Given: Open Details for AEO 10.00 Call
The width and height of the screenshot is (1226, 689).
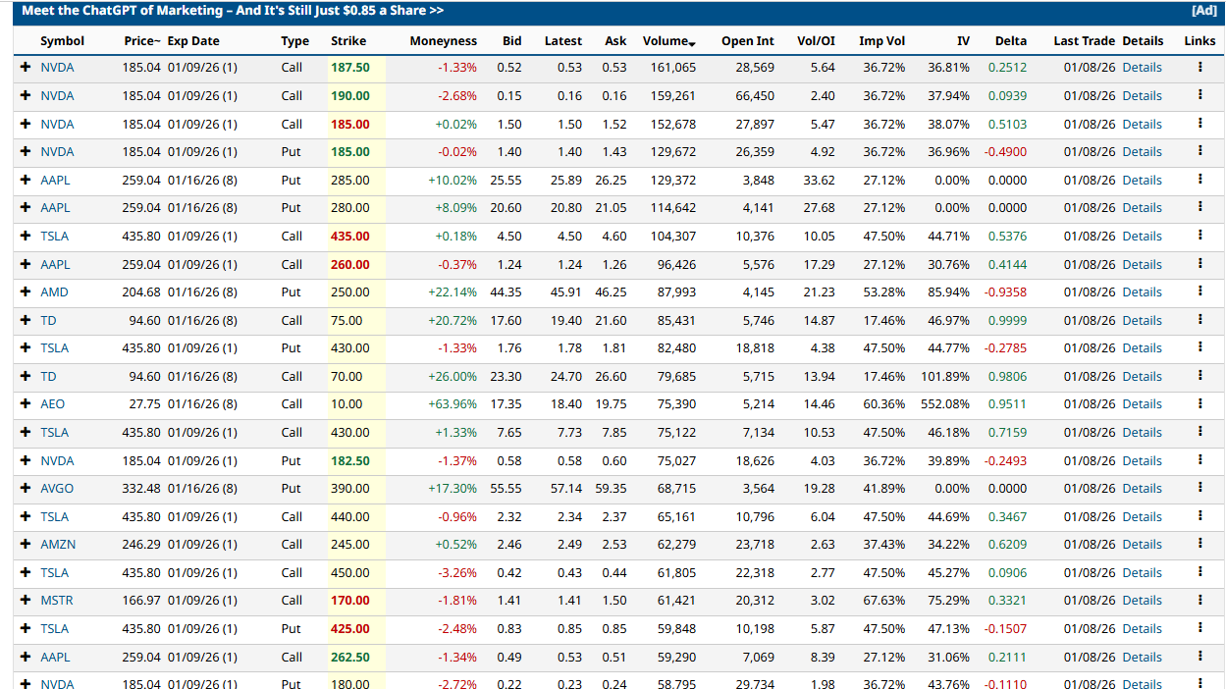Looking at the screenshot, I should click(x=1142, y=404).
